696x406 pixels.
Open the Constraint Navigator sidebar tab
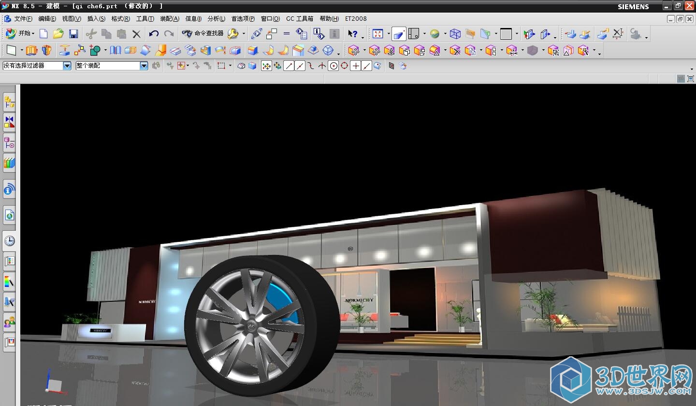click(9, 123)
